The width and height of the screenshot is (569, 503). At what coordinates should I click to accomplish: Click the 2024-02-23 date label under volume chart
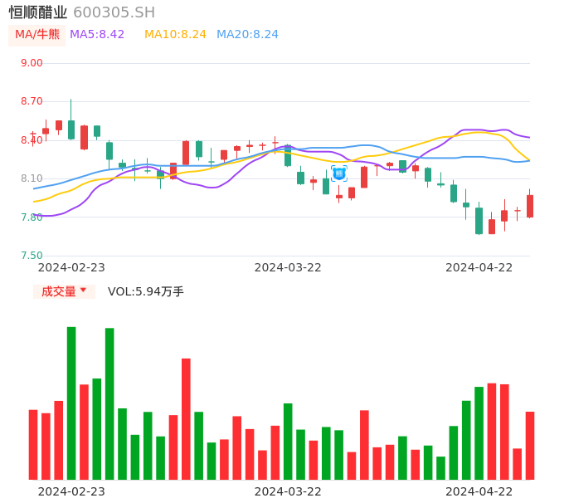[x=71, y=491]
